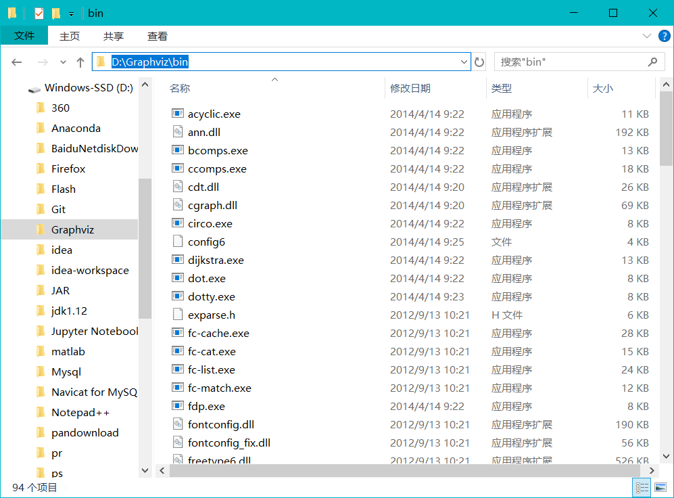674x498 pixels.
Task: Select the fc-list.exe file name
Action: [211, 370]
